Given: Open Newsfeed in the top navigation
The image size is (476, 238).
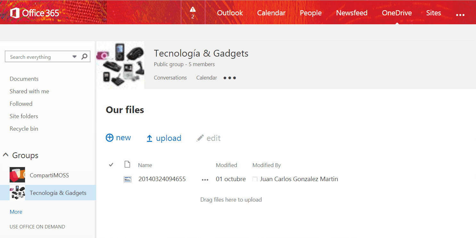Looking at the screenshot, I should point(352,13).
